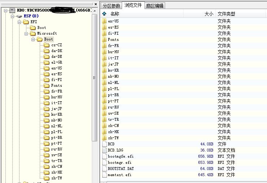Close the left tree panel
267x183 pixels.
(x=96, y=4)
